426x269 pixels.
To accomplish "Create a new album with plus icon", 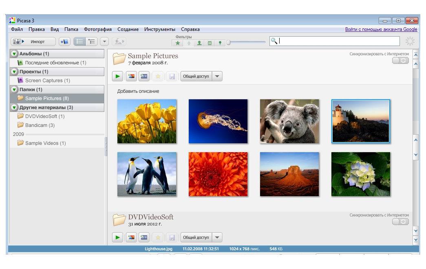I will [x=64, y=42].
